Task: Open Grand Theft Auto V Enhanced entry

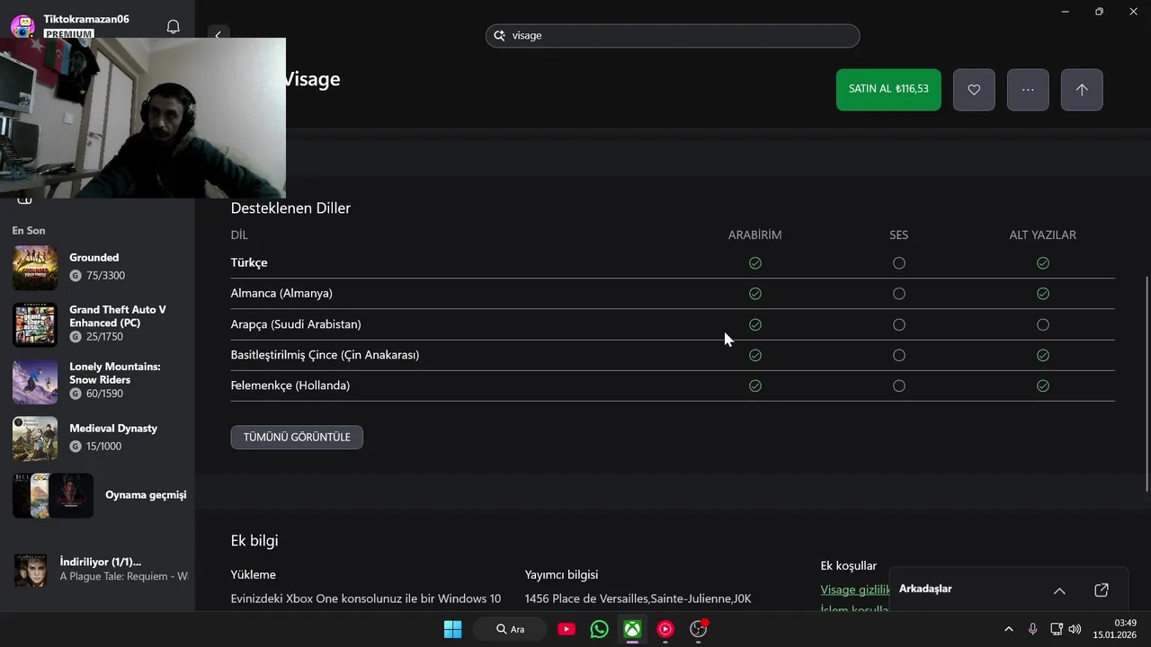Action: point(97,323)
